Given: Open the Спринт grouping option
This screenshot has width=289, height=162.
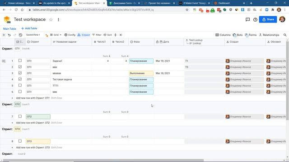Looking at the screenshot, I should [x=84, y=35].
